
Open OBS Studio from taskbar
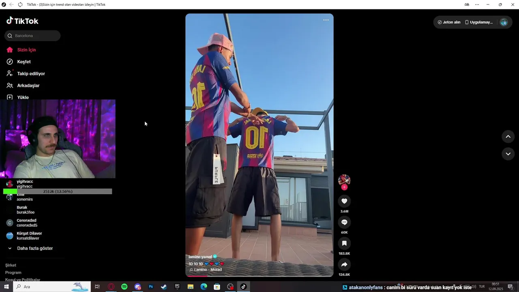click(230, 287)
